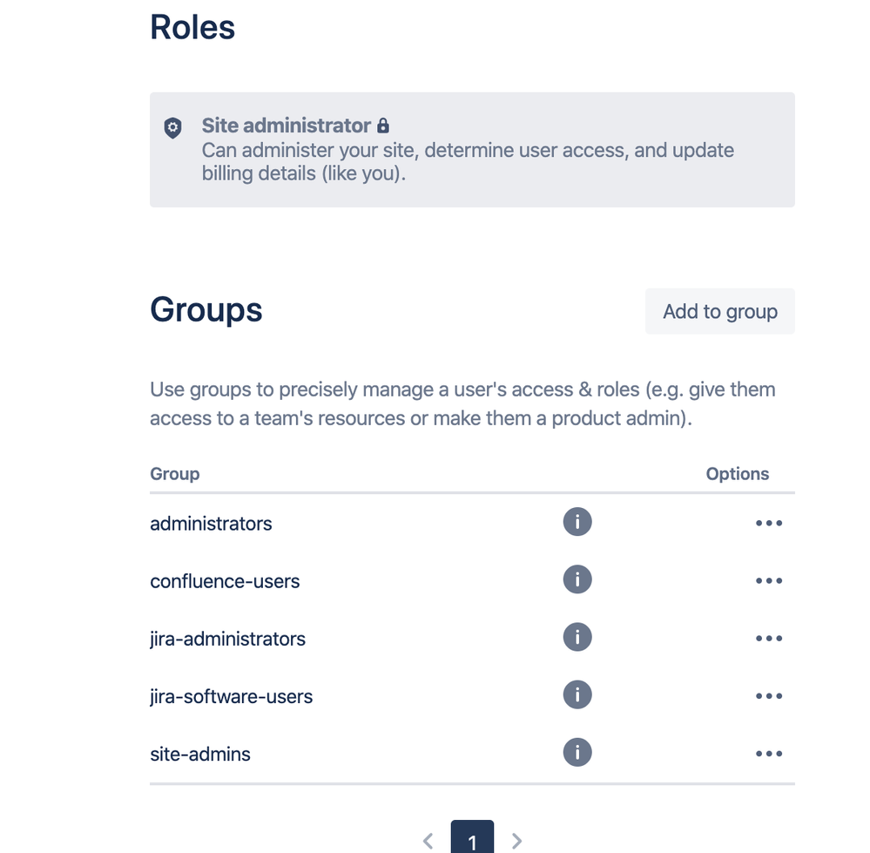The height and width of the screenshot is (853, 870).
Task: Click the administrators group name
Action: pyautogui.click(x=211, y=524)
